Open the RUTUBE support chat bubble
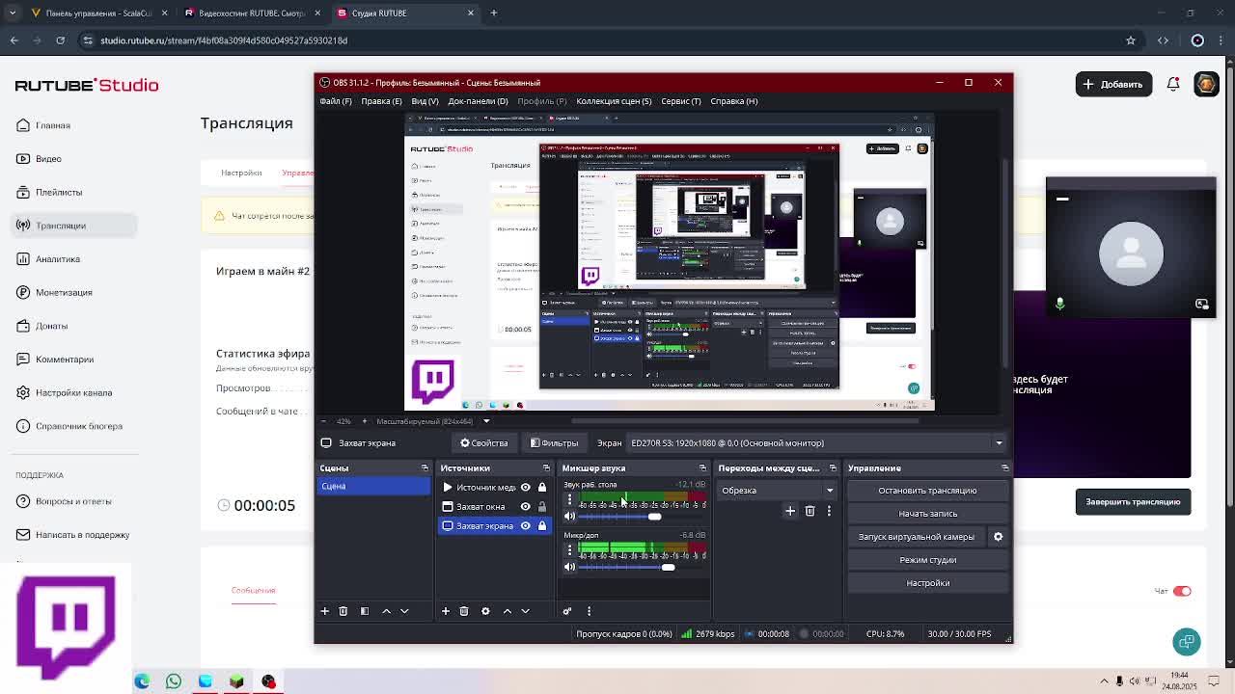Screen dimensions: 1235x694 pyautogui.click(x=1187, y=642)
